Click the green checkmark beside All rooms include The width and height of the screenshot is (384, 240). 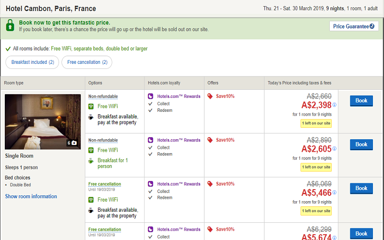pyautogui.click(x=8, y=49)
